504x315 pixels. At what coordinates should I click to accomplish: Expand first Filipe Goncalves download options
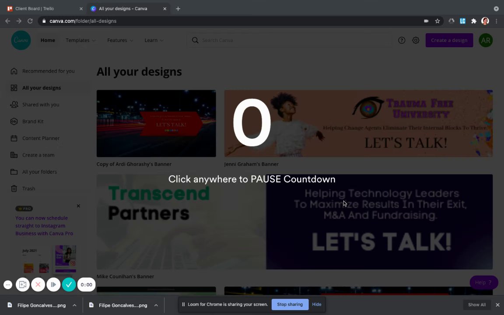click(74, 305)
